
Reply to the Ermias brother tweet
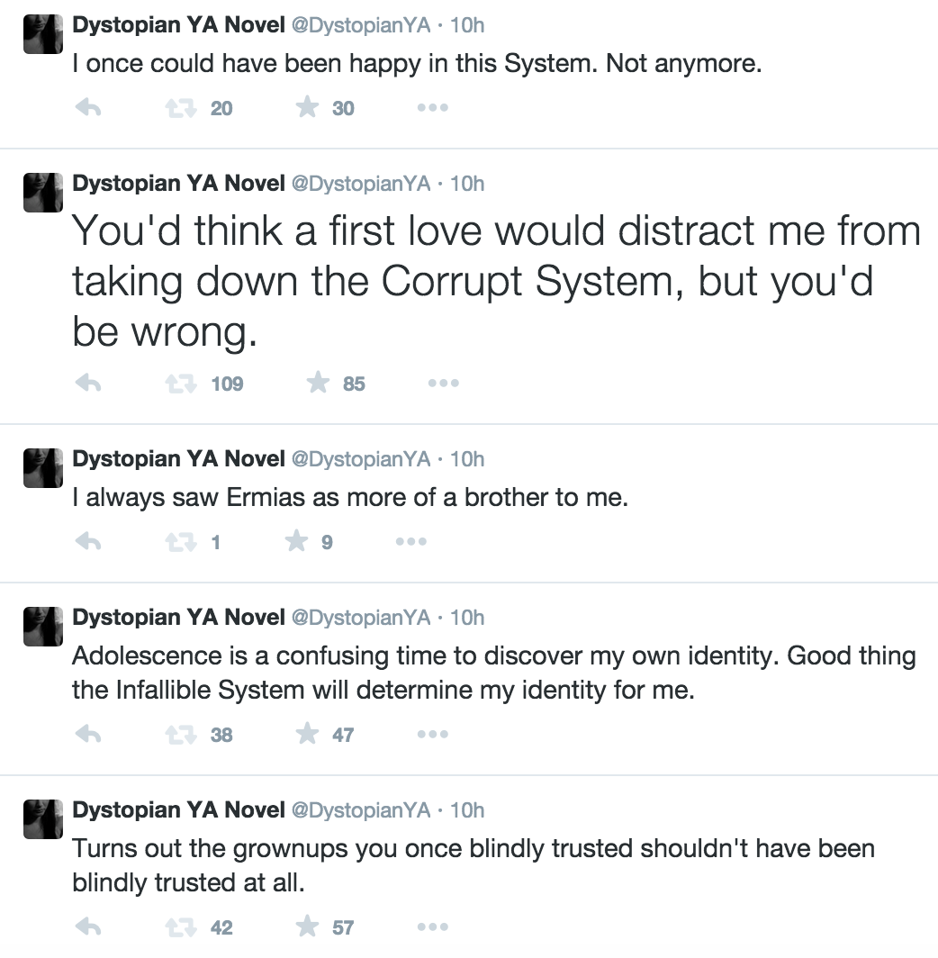pos(87,542)
